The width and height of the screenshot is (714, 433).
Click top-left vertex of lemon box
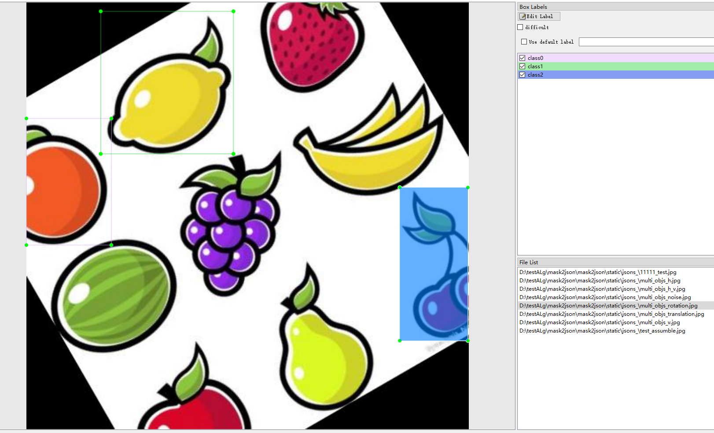coord(101,11)
